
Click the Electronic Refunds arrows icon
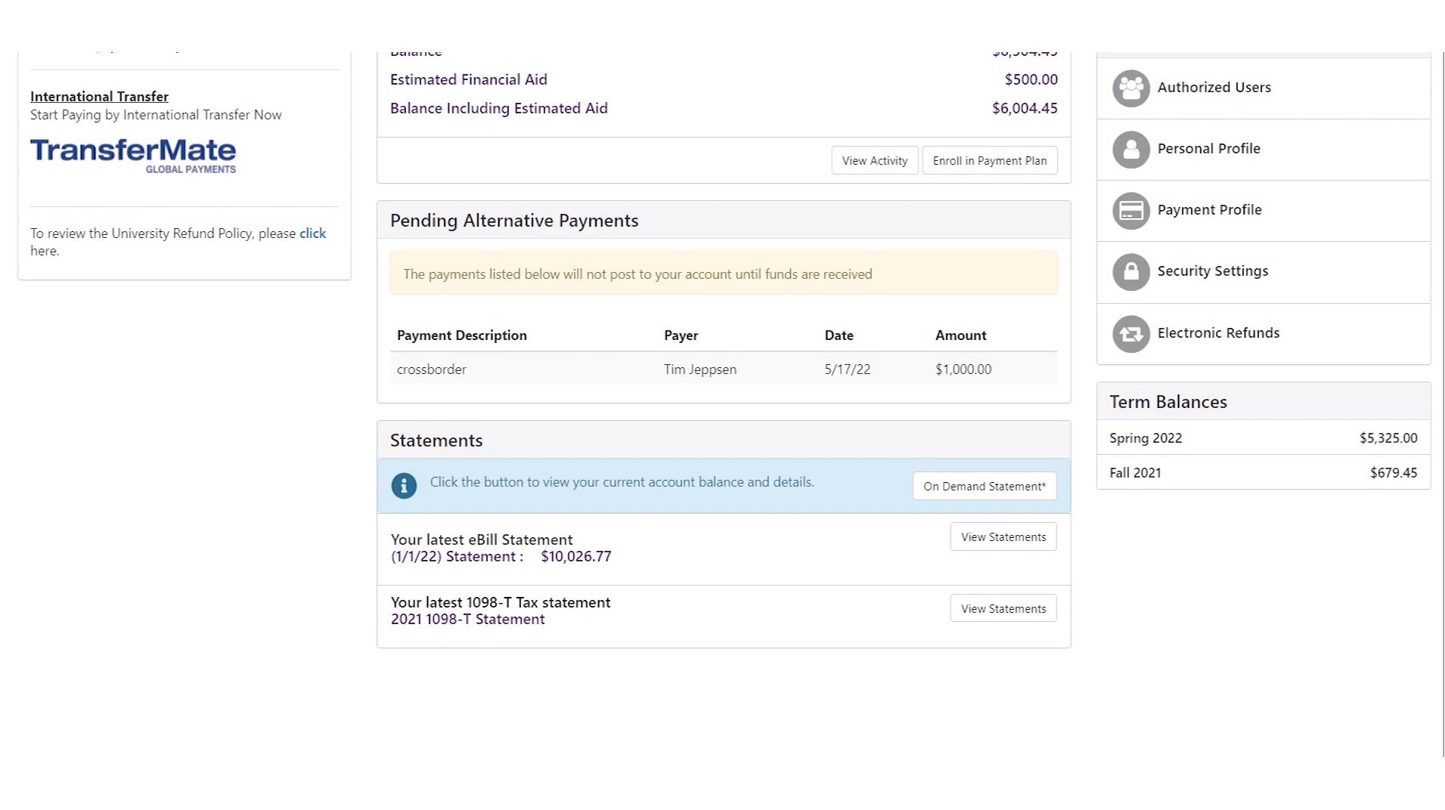click(1130, 334)
